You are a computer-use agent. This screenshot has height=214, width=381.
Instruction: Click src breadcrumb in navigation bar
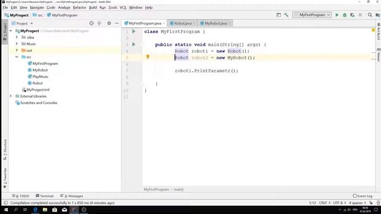click(38, 15)
